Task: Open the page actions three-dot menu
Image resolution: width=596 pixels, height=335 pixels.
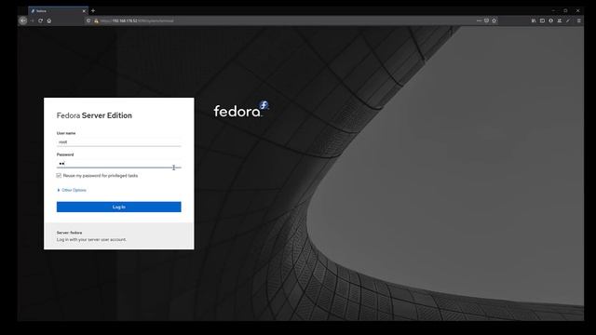Action: pos(479,20)
